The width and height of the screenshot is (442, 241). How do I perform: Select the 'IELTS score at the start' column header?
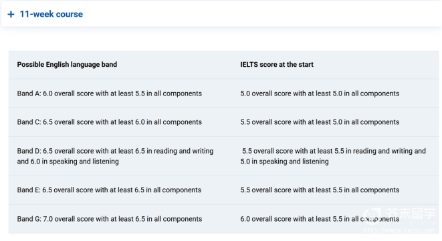click(277, 65)
